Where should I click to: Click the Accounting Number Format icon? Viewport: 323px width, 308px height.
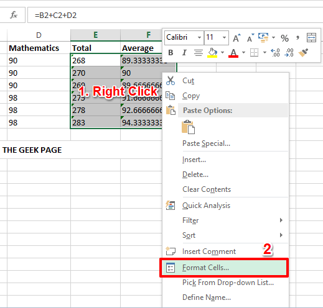pos(263,38)
